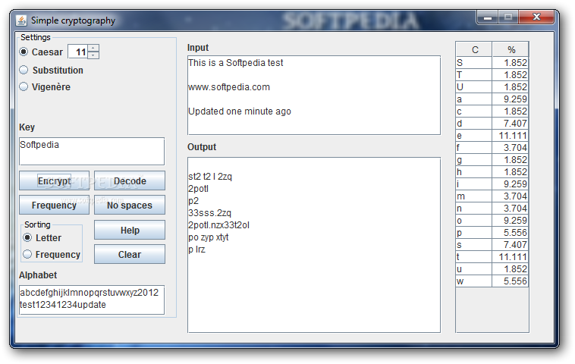Choose the Vigenère cipher option
This screenshot has height=364, width=575.
coord(24,86)
